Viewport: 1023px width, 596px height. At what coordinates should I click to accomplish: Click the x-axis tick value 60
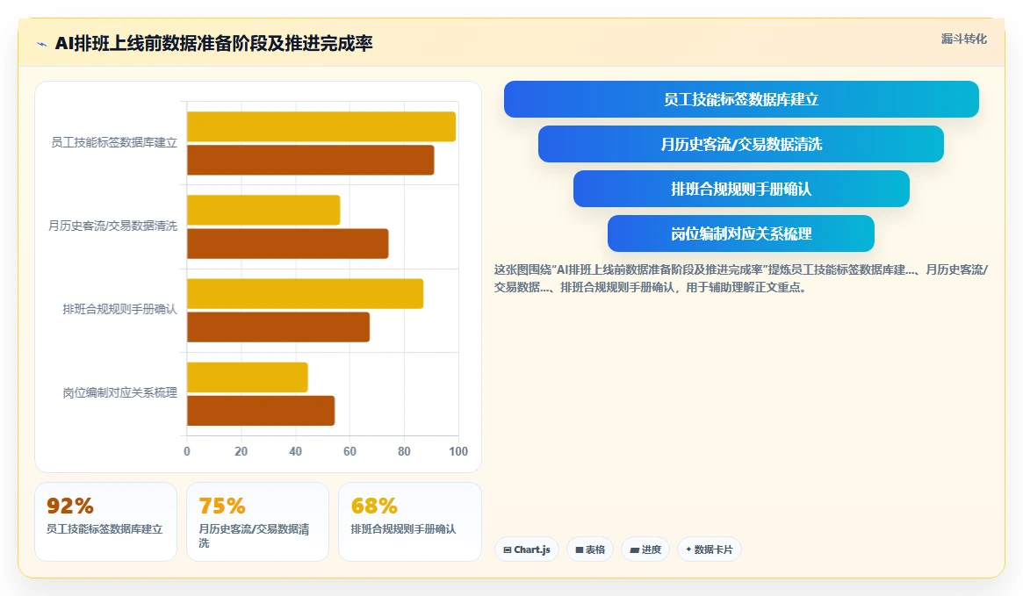click(x=349, y=451)
